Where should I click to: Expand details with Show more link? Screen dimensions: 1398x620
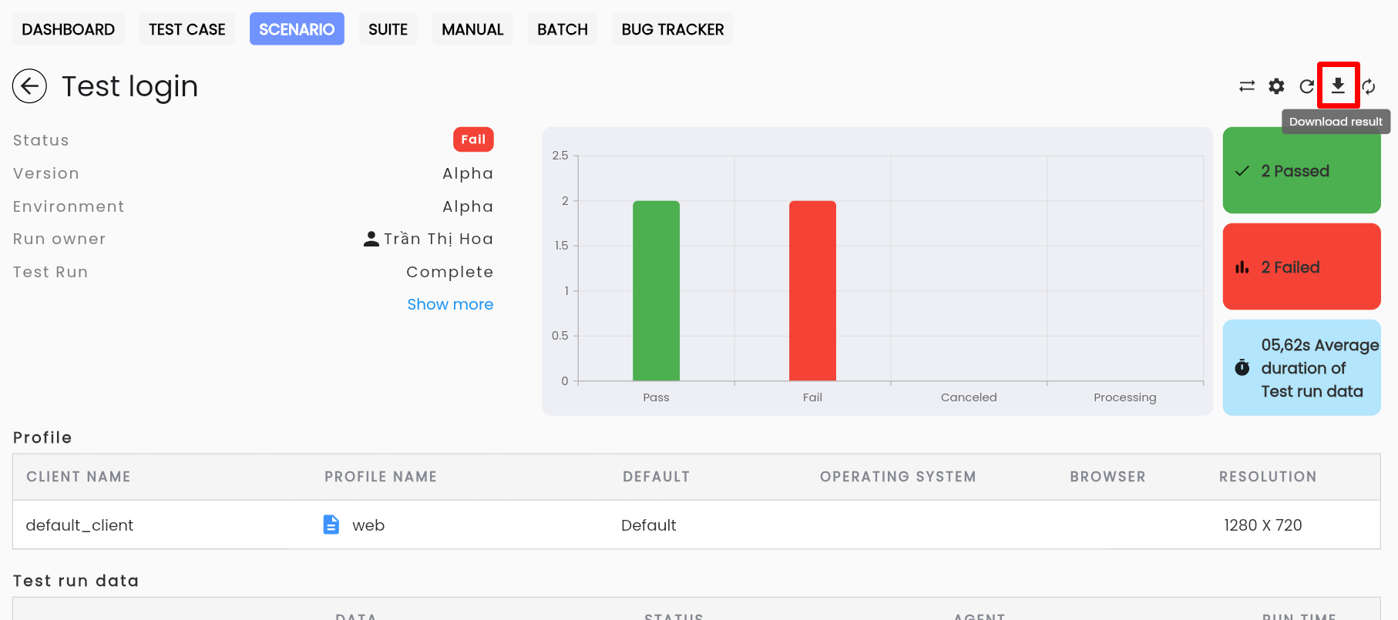450,304
